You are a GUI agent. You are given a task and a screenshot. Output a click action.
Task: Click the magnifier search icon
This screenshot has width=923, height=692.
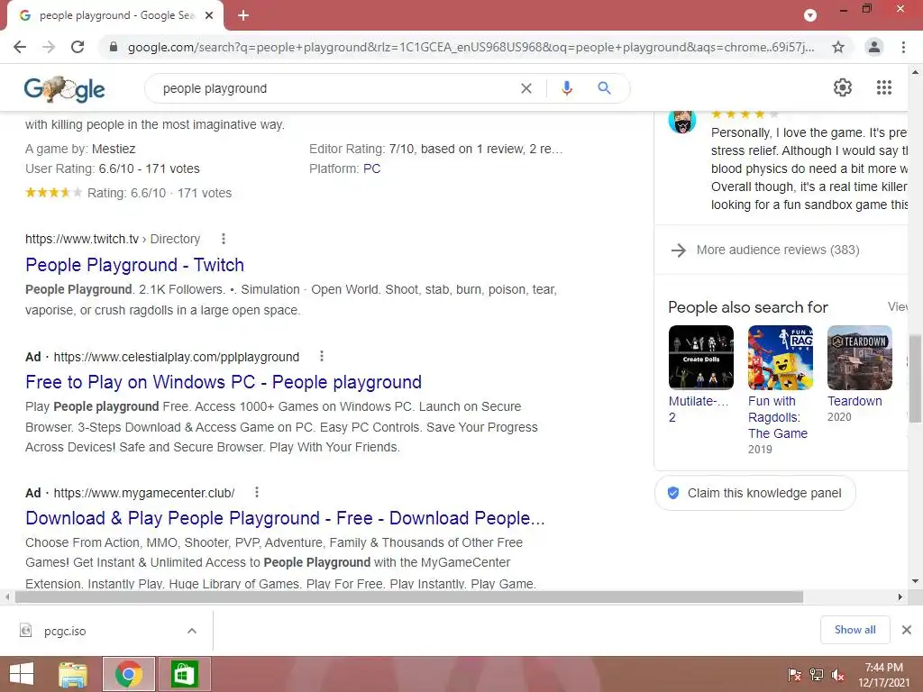click(604, 88)
